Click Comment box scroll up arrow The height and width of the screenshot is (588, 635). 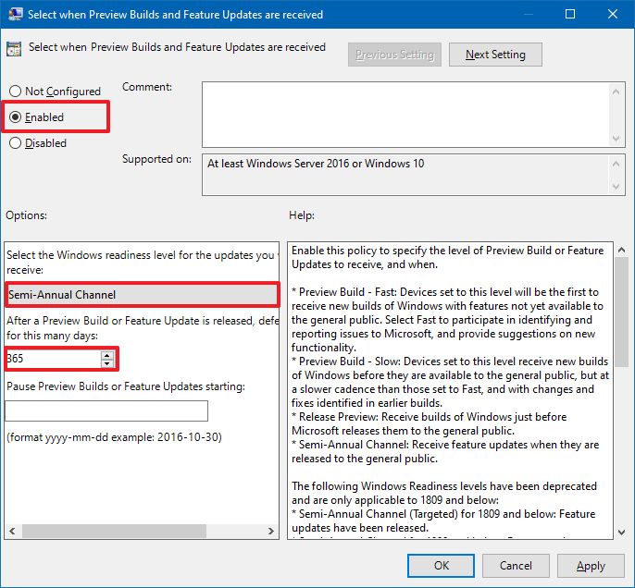coord(616,92)
